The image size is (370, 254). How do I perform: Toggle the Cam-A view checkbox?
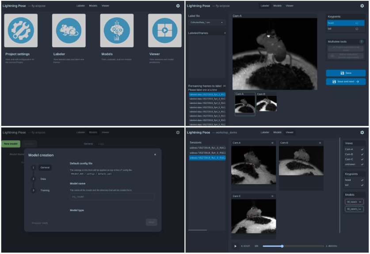362,149
